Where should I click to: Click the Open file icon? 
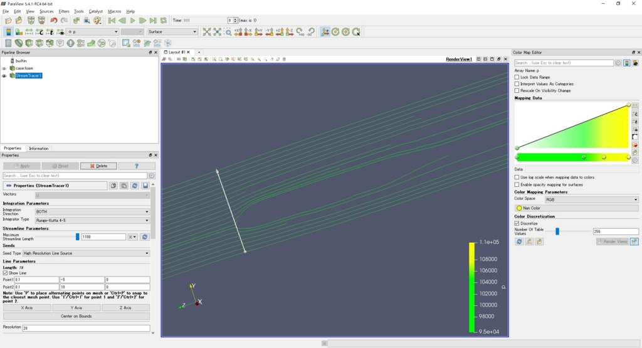(x=8, y=20)
